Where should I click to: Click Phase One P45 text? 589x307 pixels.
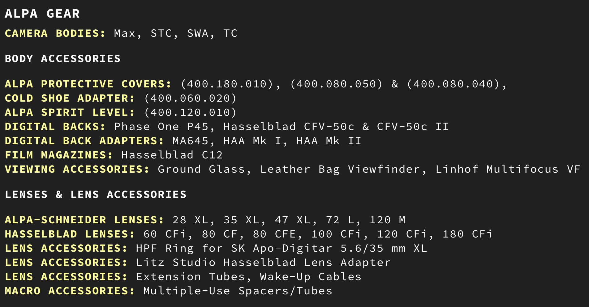tap(161, 127)
